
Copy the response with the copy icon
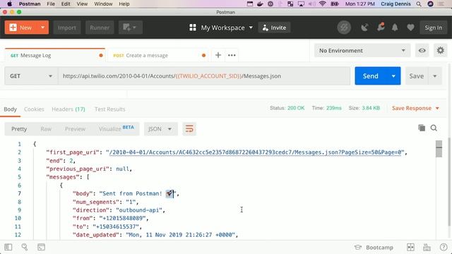point(422,128)
